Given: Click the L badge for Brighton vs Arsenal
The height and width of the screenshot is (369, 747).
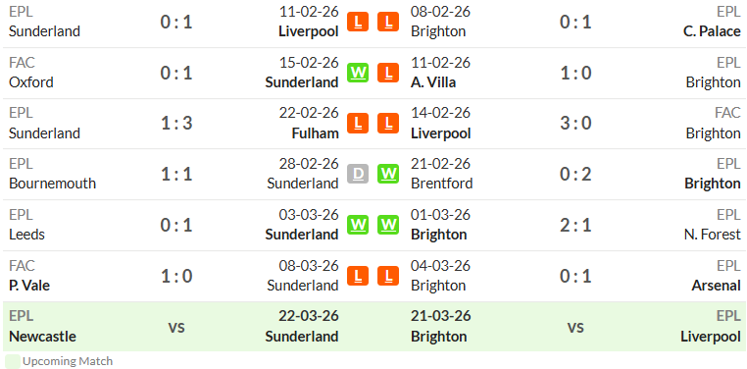Looking at the screenshot, I should [x=388, y=276].
